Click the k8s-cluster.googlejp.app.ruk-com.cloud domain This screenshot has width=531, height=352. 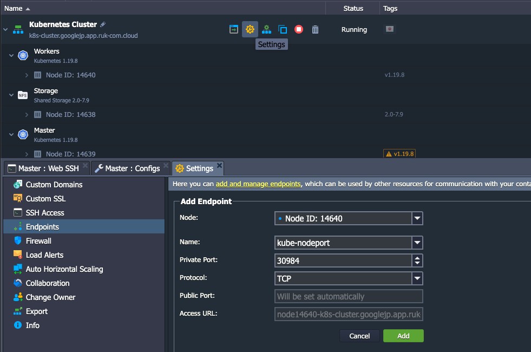coord(83,36)
